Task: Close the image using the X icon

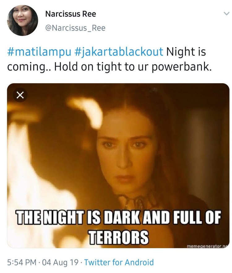Action: (20, 95)
